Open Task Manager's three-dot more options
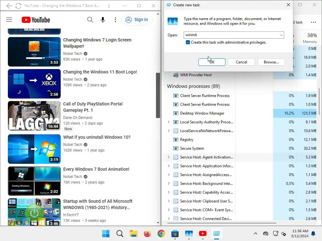 tap(314, 22)
